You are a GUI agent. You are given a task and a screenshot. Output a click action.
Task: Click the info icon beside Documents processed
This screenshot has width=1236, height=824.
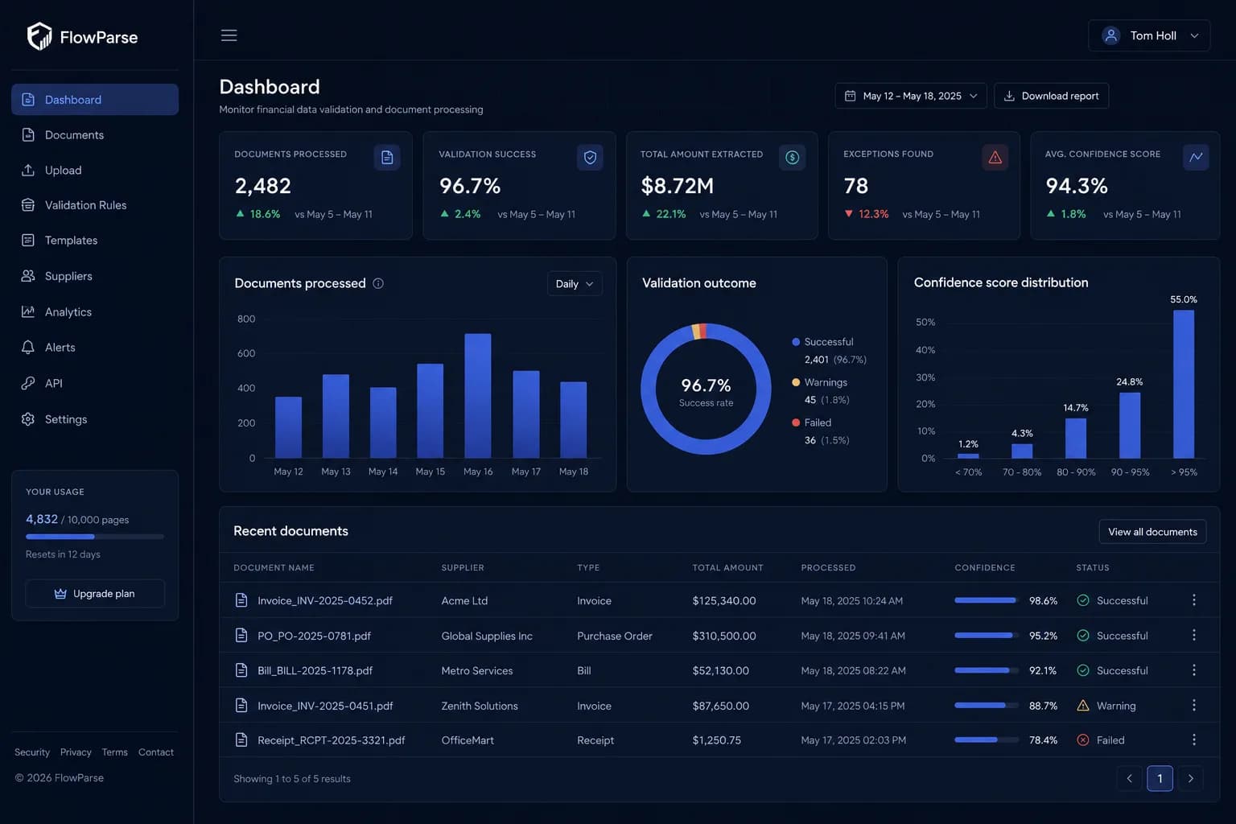pos(378,283)
